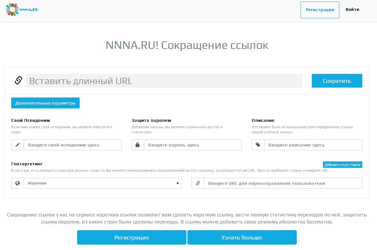Focus the Введите описание здесь field
377x250 pixels.
[x=313, y=145]
